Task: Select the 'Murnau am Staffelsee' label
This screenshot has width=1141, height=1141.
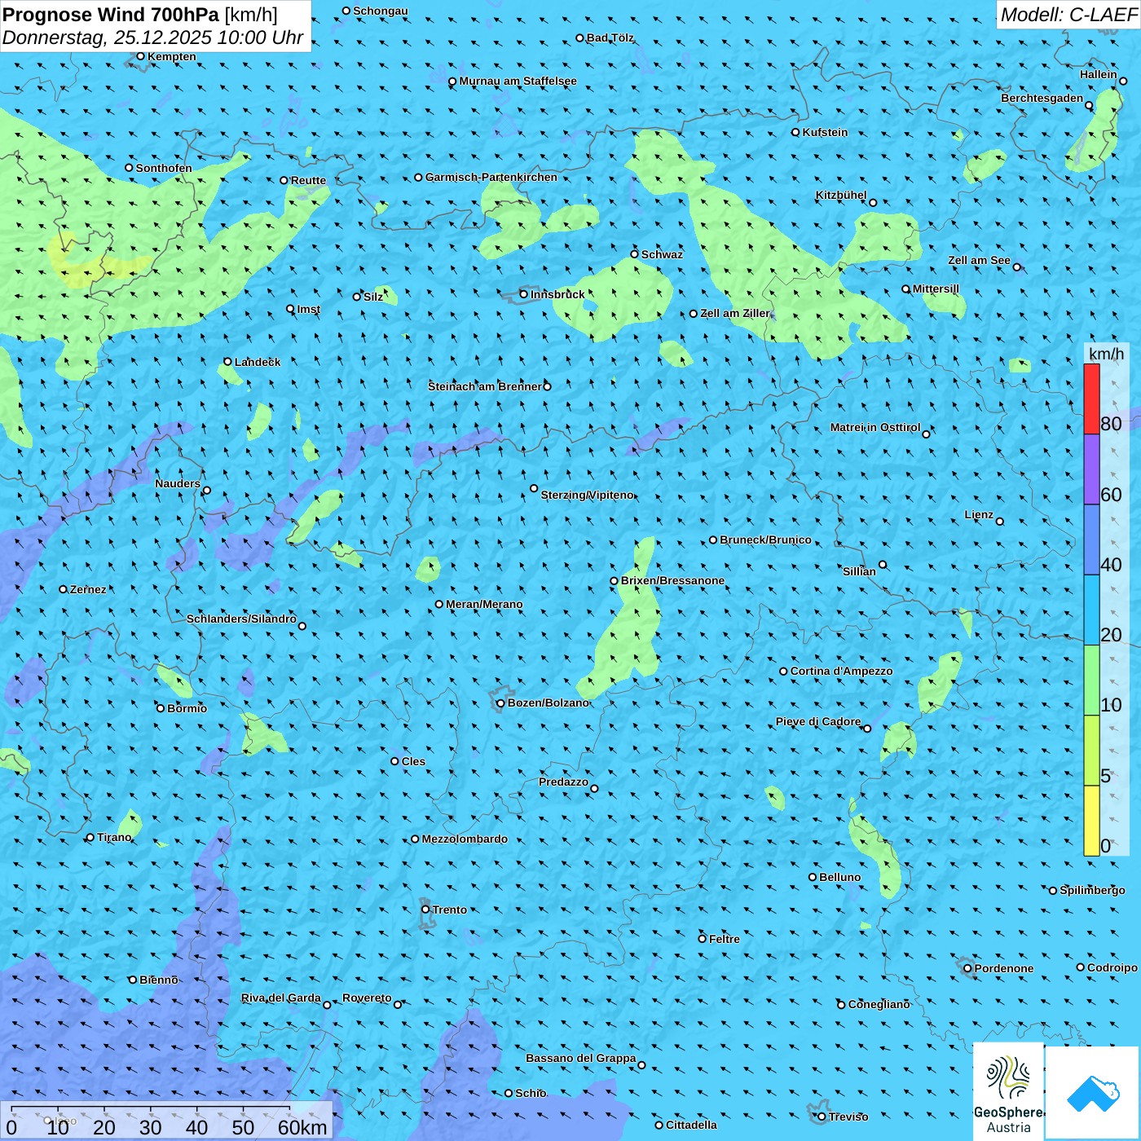Action: click(x=518, y=81)
